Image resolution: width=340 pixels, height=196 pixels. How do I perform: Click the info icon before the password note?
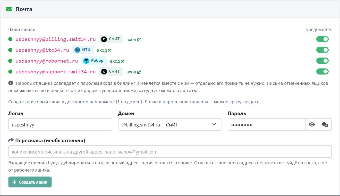(11, 83)
